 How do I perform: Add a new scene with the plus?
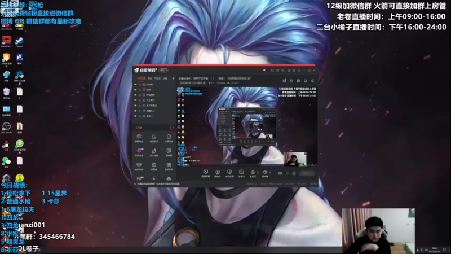point(173,78)
